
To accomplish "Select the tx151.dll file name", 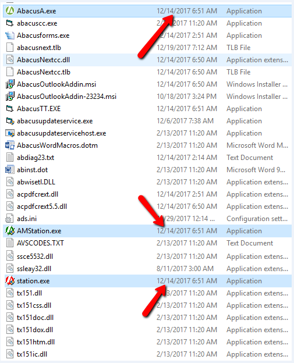I will click(30, 293).
